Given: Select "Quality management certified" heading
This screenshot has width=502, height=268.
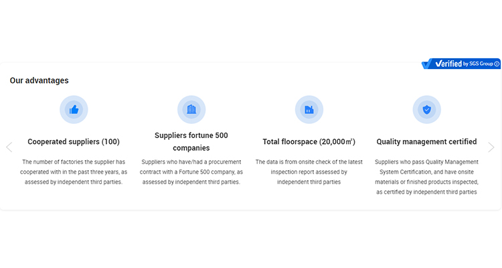Looking at the screenshot, I should pyautogui.click(x=426, y=142).
